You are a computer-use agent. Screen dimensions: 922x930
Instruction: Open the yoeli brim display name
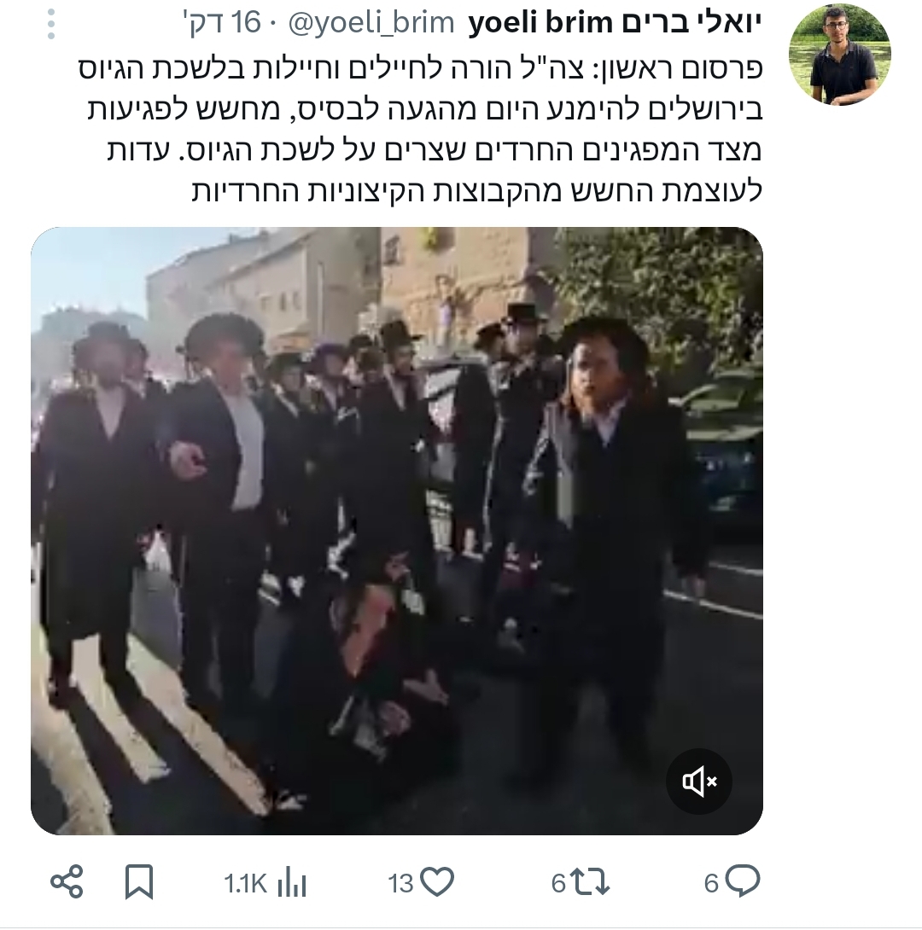click(615, 23)
